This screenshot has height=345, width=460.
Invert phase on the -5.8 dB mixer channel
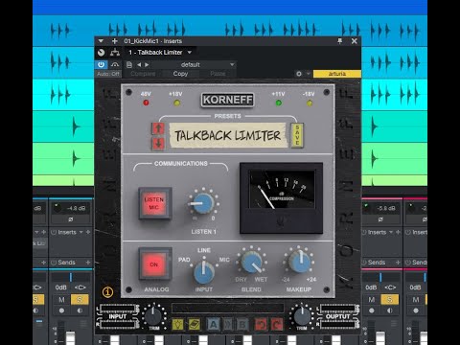click(380, 219)
